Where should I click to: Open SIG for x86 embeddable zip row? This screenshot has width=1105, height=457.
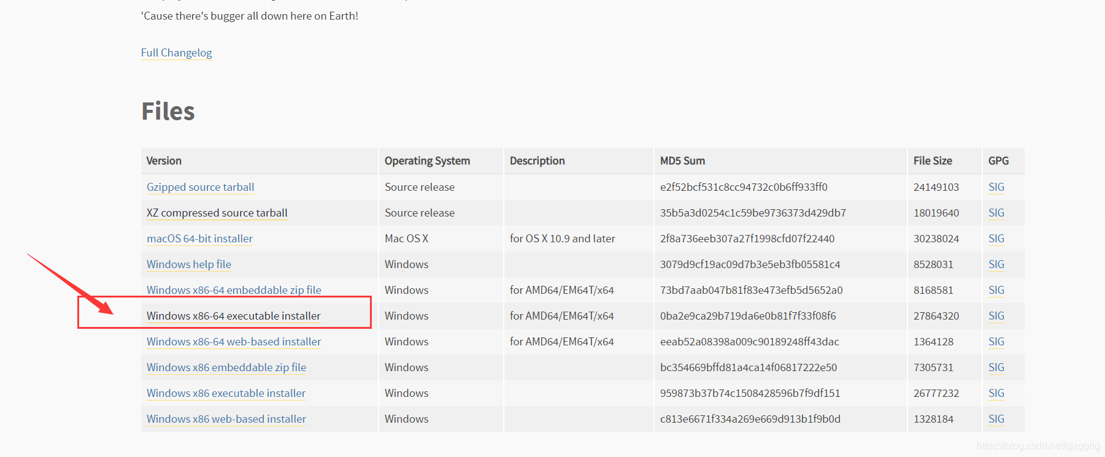(996, 367)
